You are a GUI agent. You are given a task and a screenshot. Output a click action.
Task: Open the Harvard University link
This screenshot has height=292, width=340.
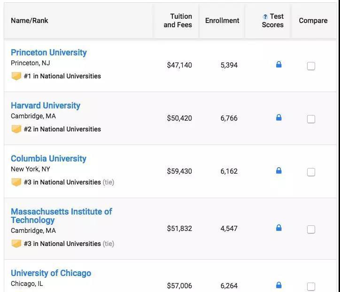click(46, 106)
